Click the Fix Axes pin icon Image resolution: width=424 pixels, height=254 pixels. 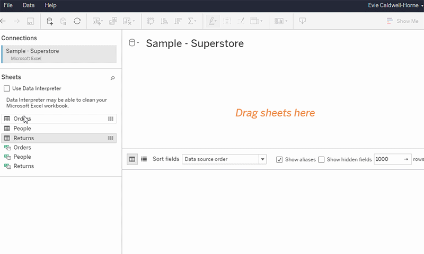coord(241,21)
